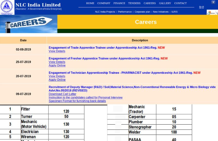
Task: Open the COMPANY menu
Action: pyautogui.click(x=104, y=3)
